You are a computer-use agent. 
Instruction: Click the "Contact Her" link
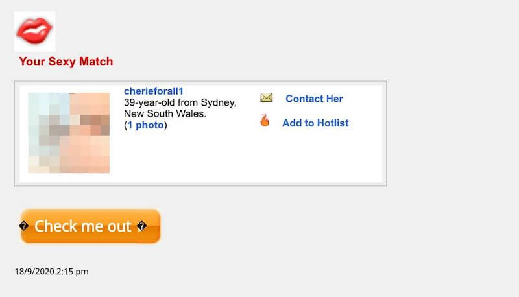[314, 99]
